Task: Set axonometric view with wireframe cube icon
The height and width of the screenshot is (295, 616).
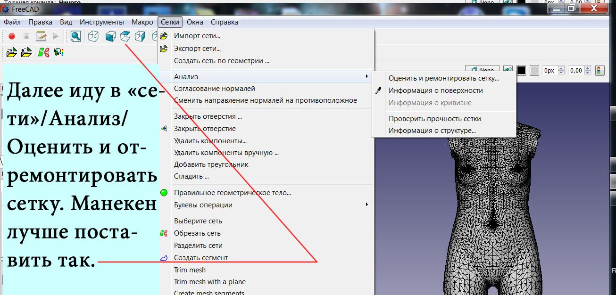Action: coord(94,36)
